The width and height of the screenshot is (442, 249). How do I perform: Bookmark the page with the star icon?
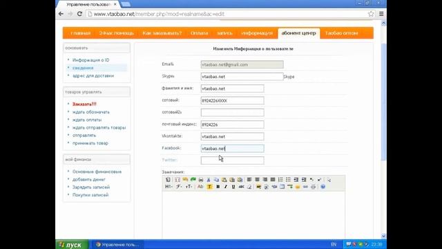(x=371, y=14)
